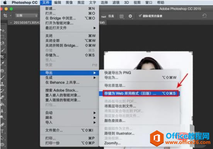Select the Rectangular Marquee tool
This screenshot has width=213, height=149.
(x=2, y=37)
